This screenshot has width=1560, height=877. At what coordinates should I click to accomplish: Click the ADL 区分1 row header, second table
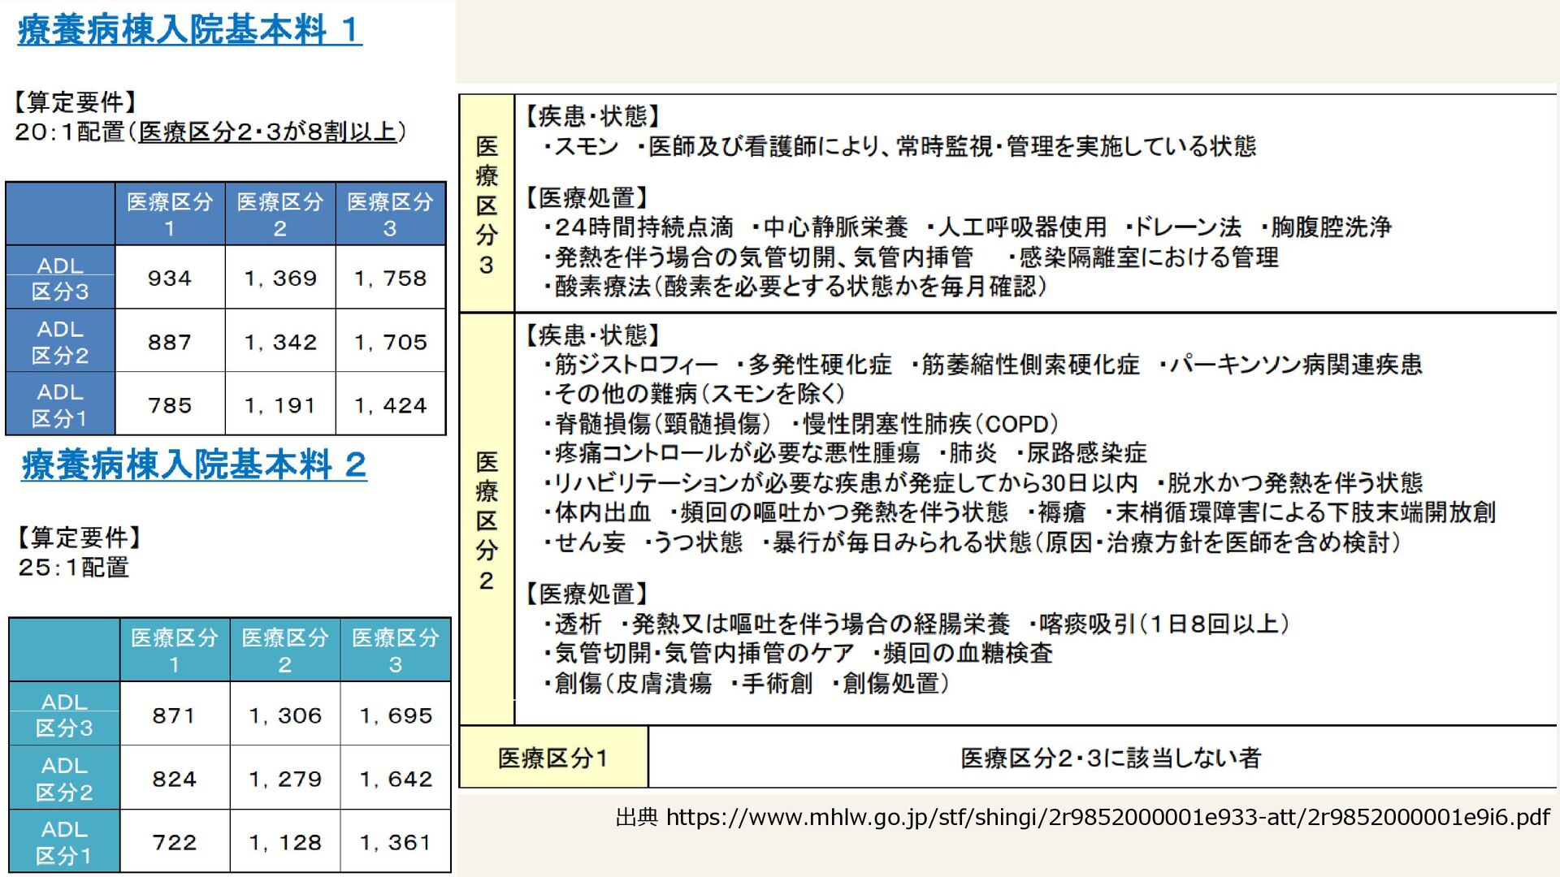click(64, 842)
